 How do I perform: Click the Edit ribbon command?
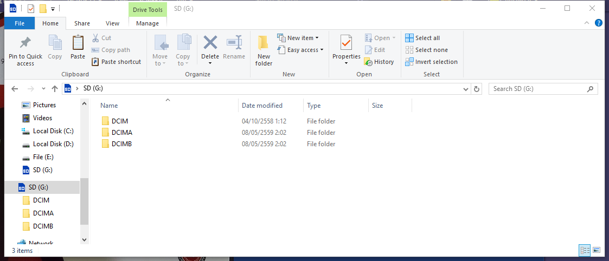[375, 50]
